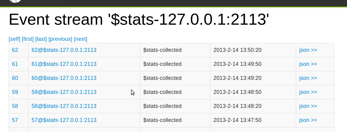
Task: Open event number 61 link
Action: [15, 64]
